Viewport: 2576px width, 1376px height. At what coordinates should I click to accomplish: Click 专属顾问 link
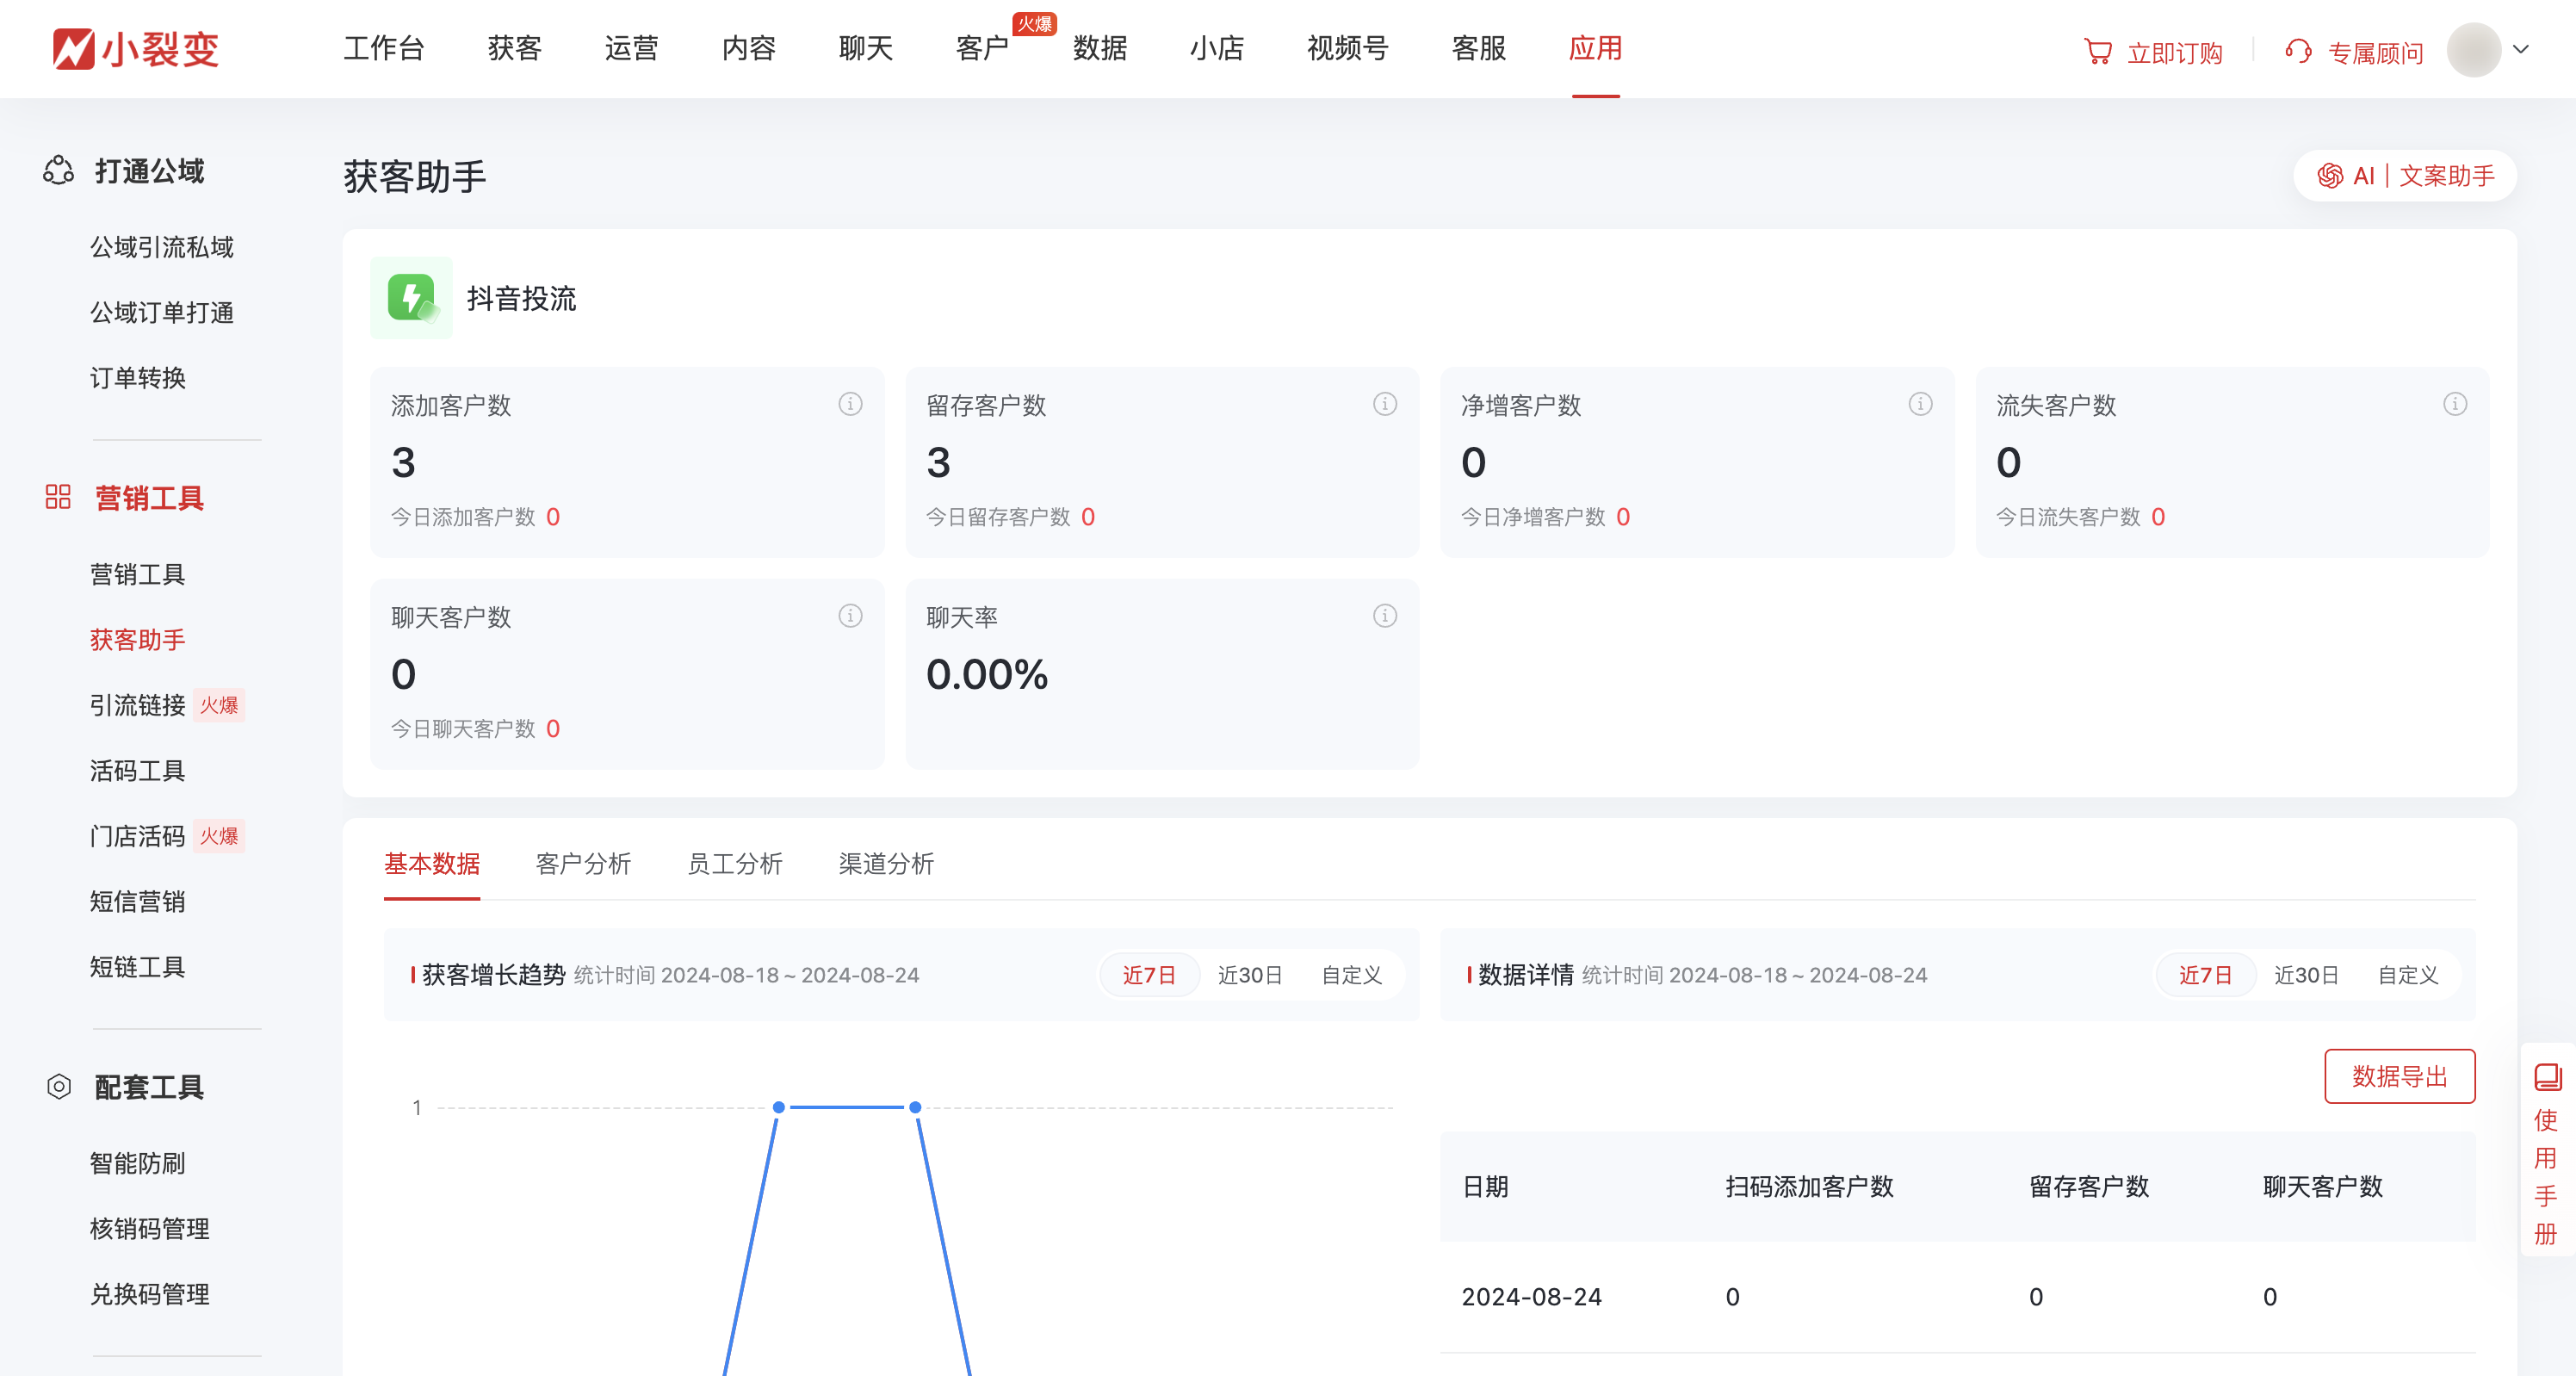[2375, 53]
